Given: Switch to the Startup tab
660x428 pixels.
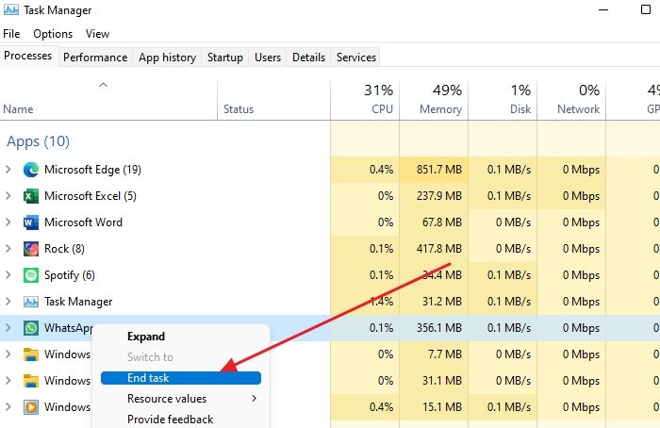Looking at the screenshot, I should (x=225, y=58).
